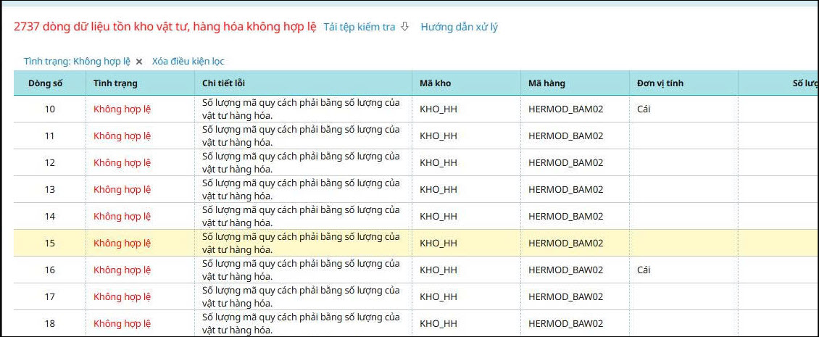819x337 pixels.
Task: Select the Chi tiết lỗi column header
Action: [x=224, y=83]
